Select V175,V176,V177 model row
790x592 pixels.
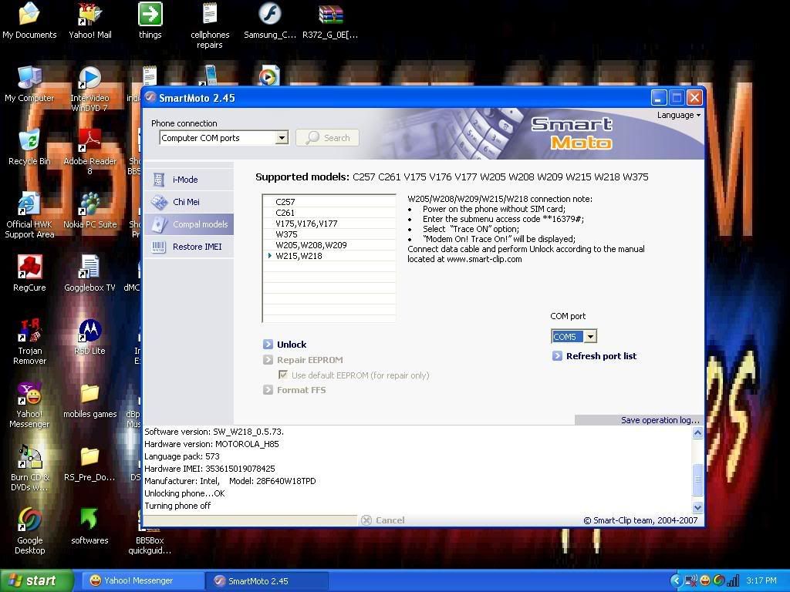click(x=329, y=224)
